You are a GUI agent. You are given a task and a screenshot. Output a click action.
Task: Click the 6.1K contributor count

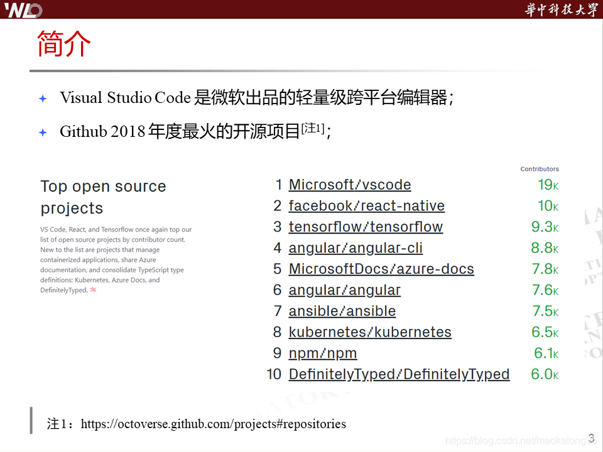pyautogui.click(x=546, y=353)
